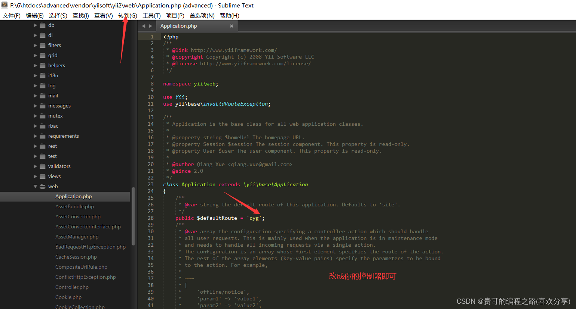Expand the i18n folder arrow
The height and width of the screenshot is (309, 576).
point(36,75)
